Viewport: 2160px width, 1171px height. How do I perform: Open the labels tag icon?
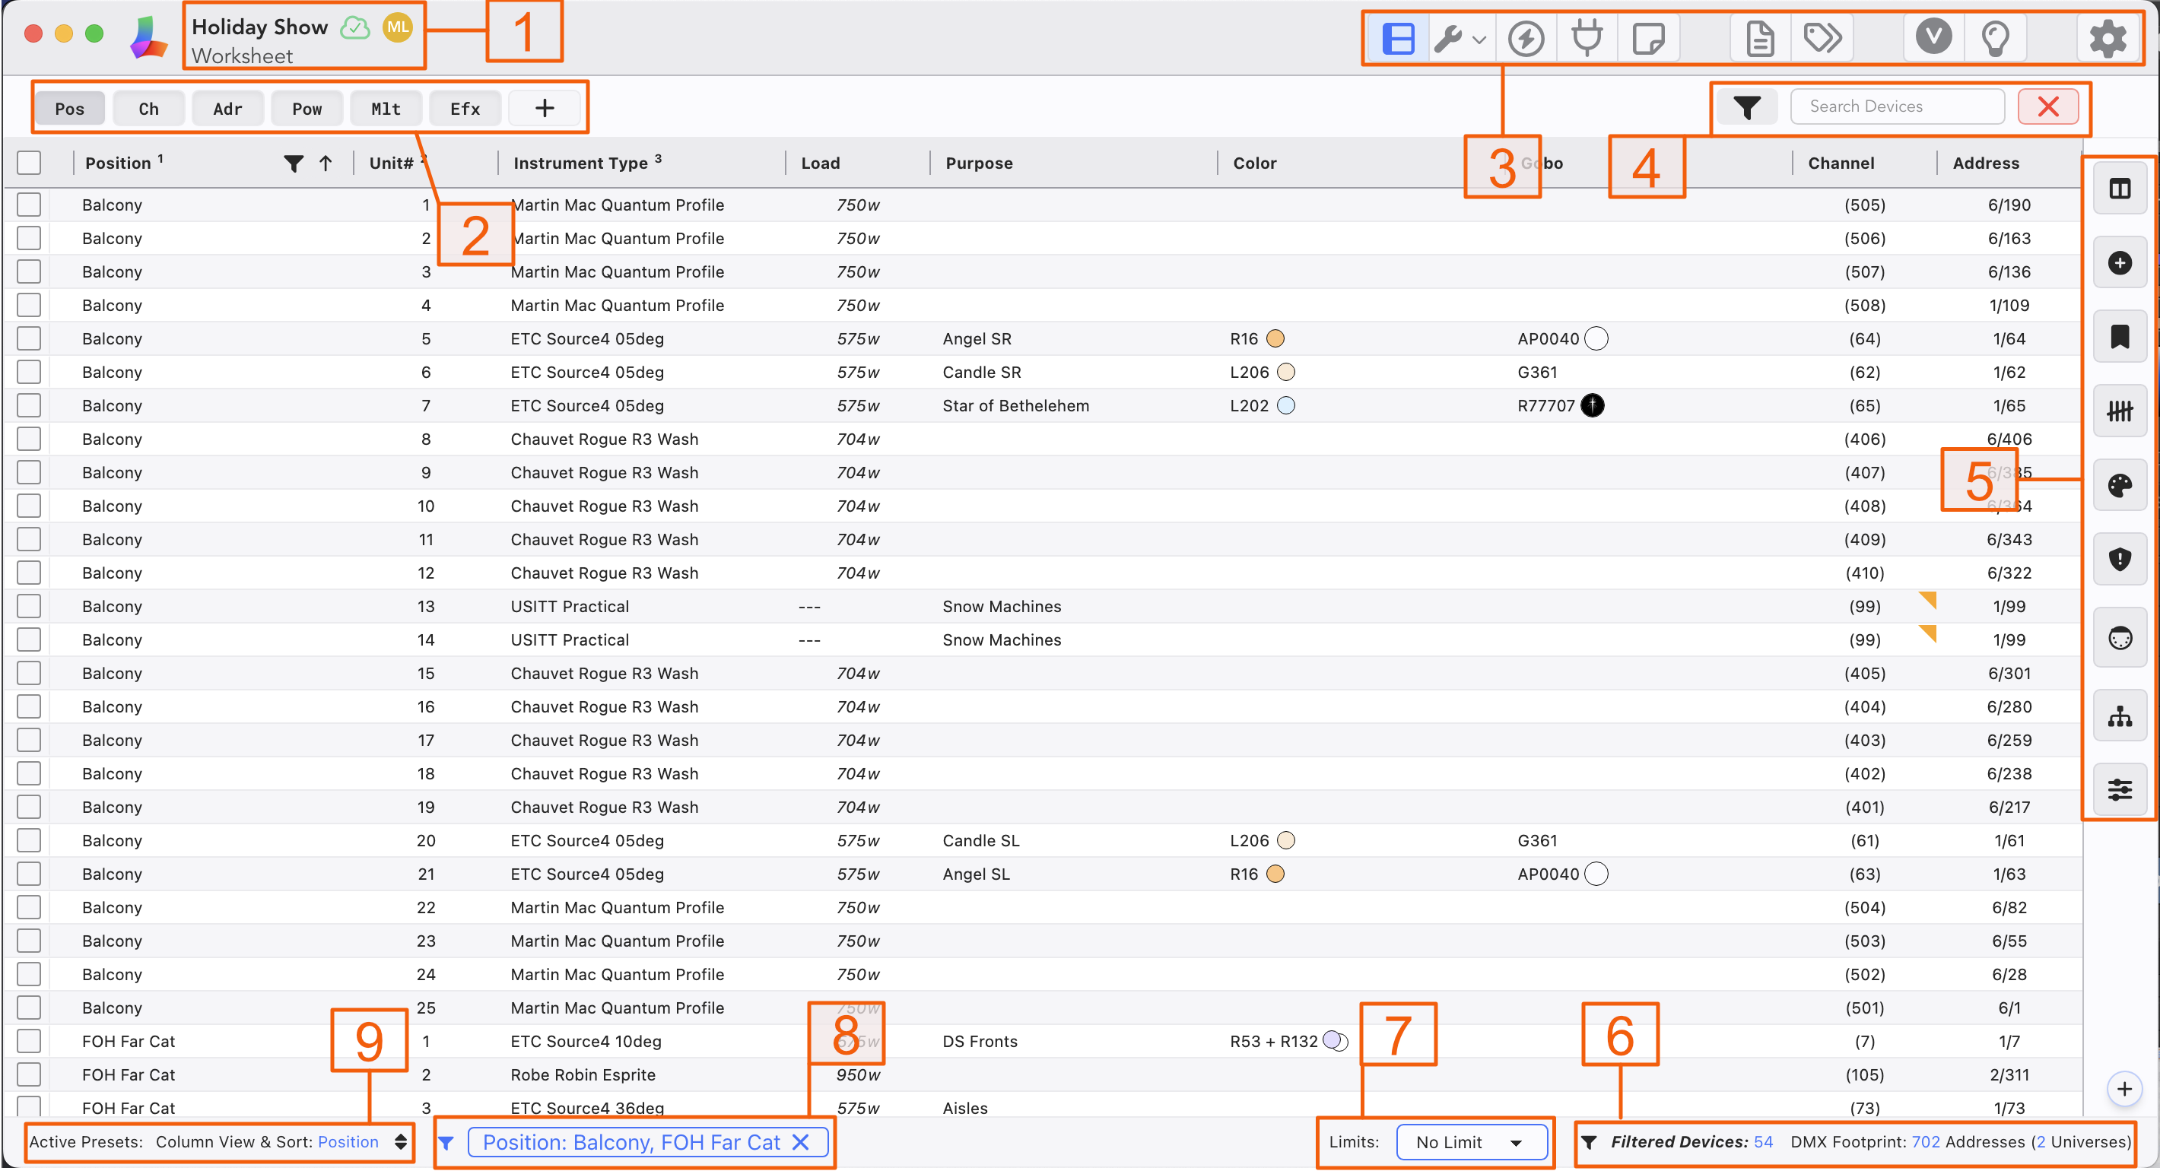pos(1822,39)
